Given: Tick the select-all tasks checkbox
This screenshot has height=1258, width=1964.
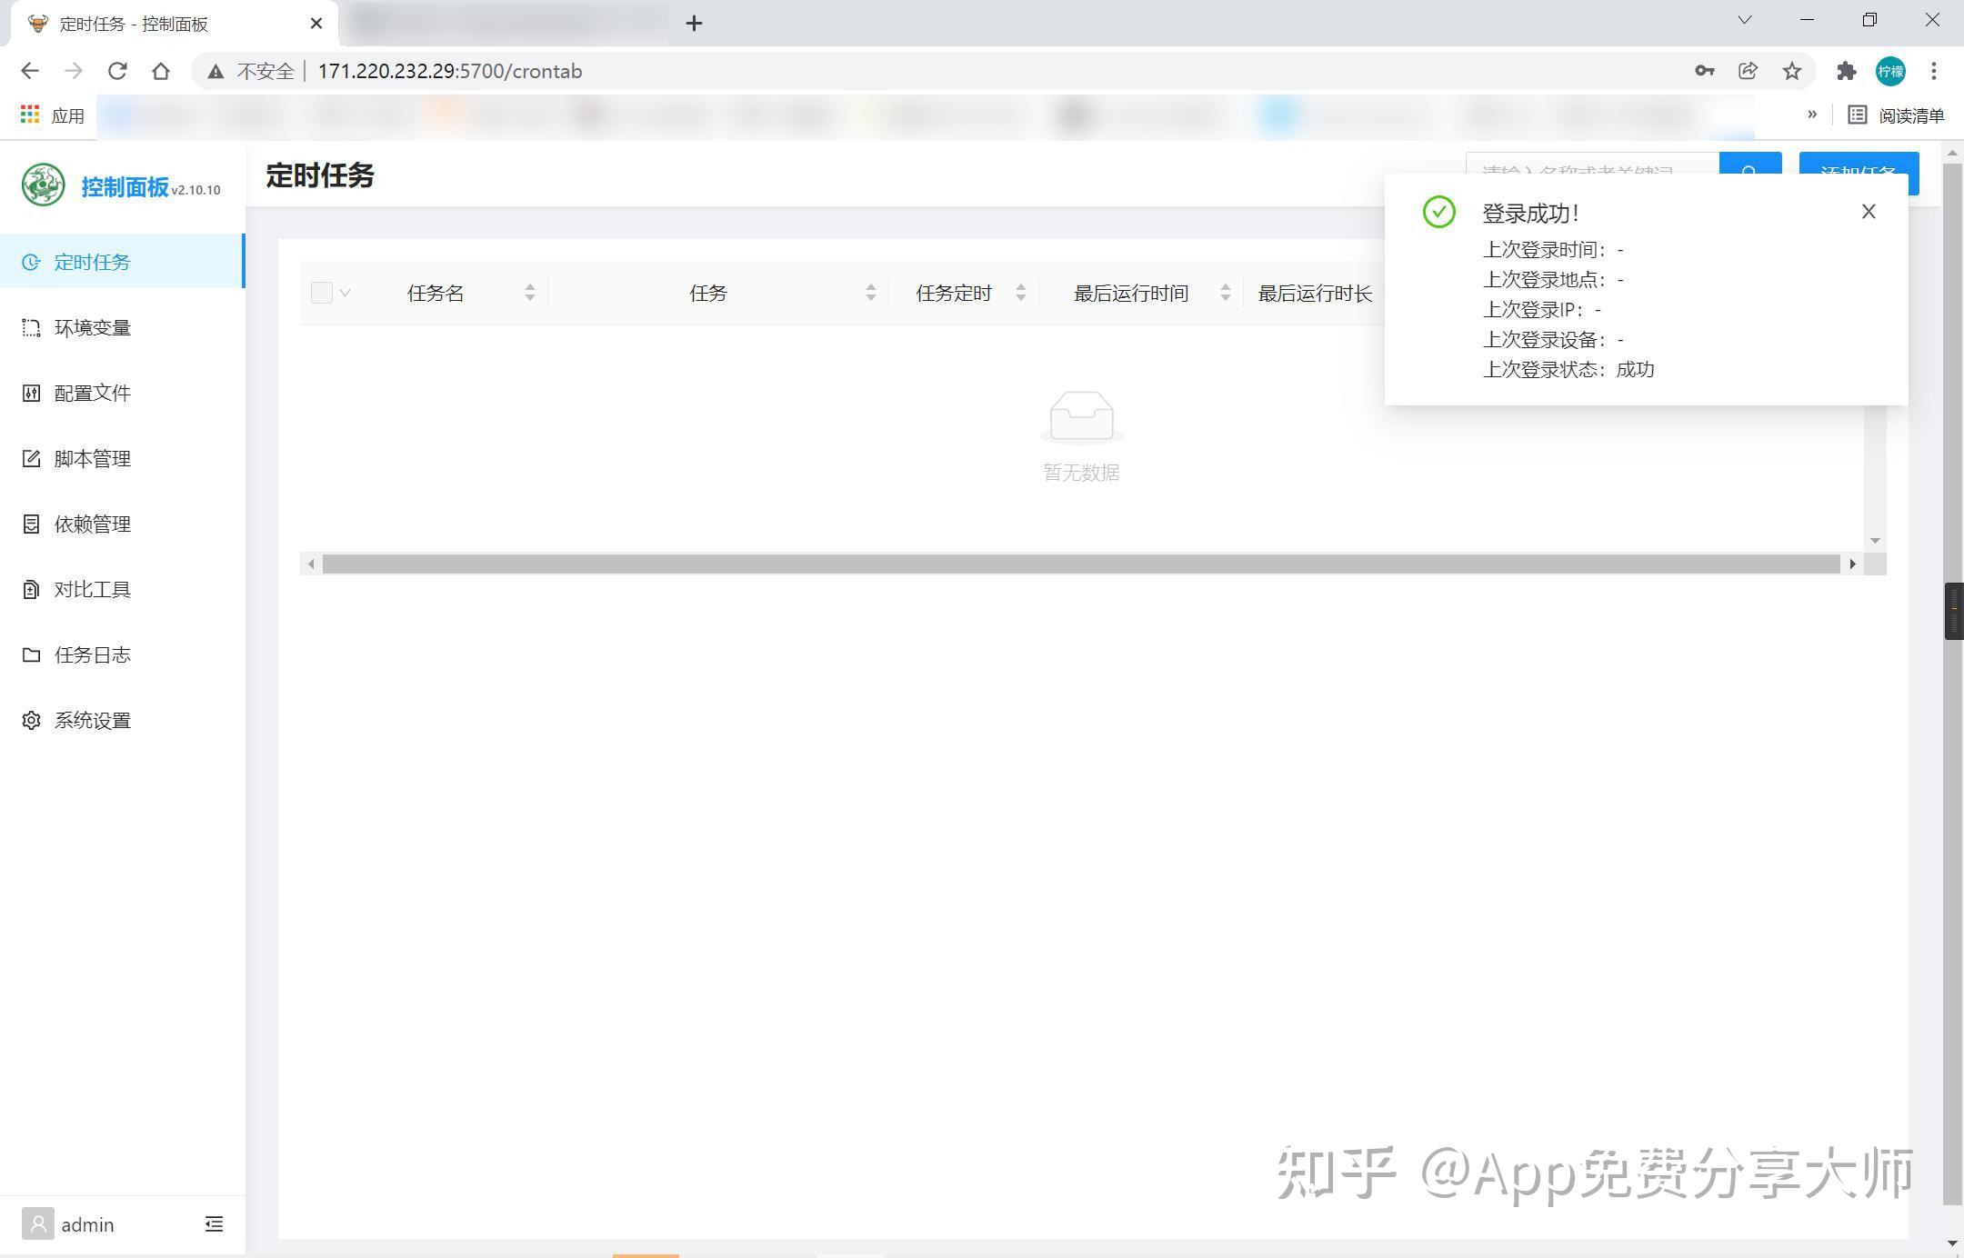Looking at the screenshot, I should [322, 293].
